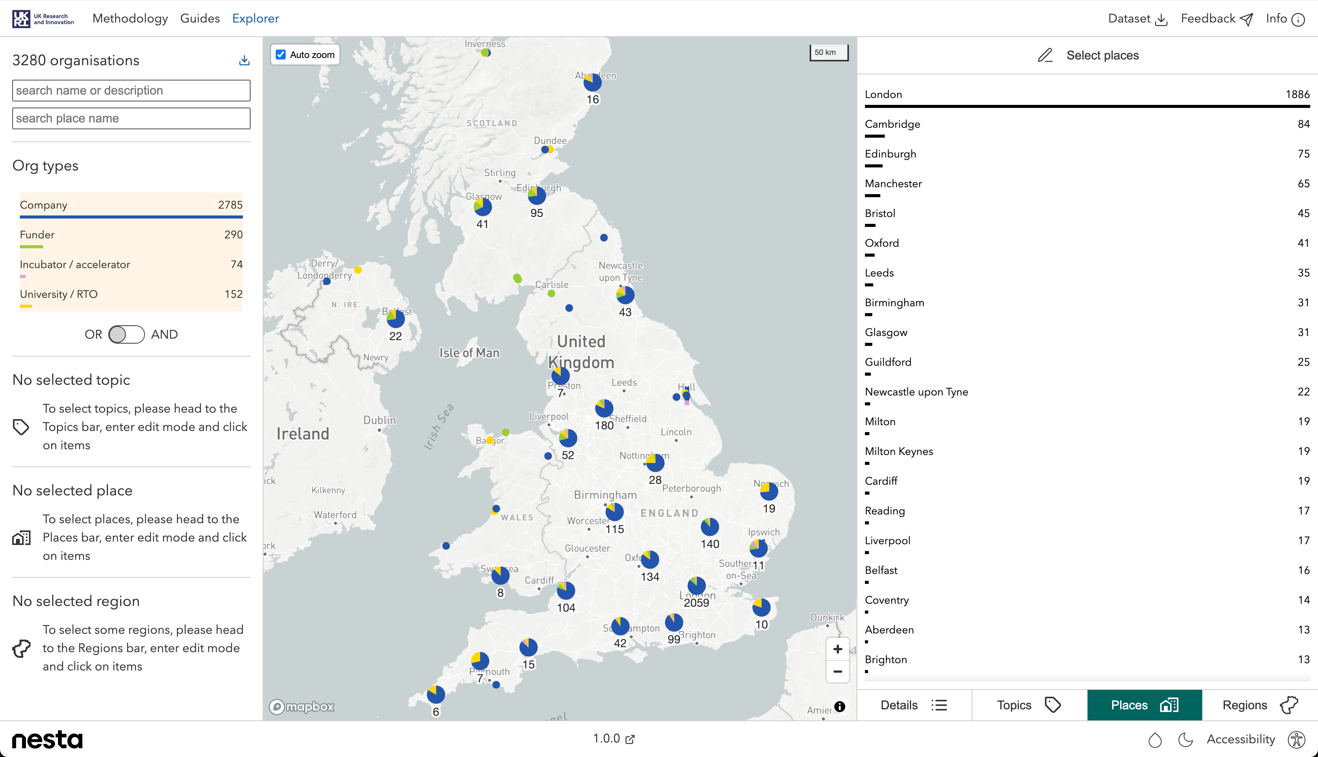Open map attribution info icon

pos(839,707)
